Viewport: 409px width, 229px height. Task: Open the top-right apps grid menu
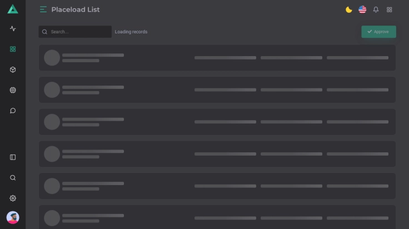point(390,9)
